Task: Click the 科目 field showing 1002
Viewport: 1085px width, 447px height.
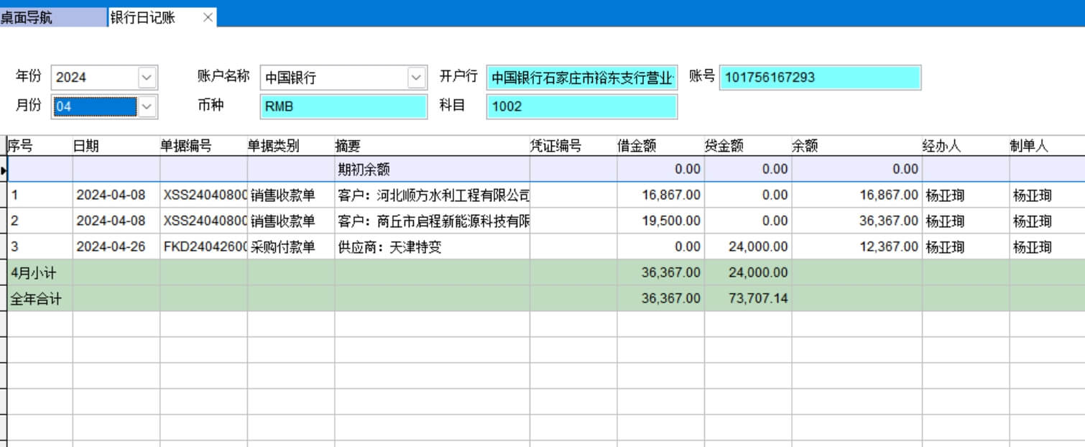Action: (x=581, y=107)
